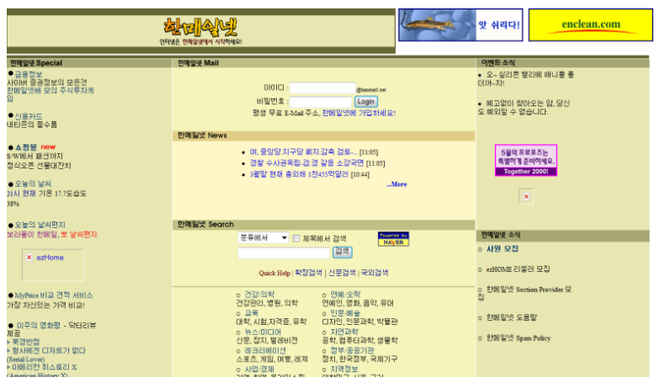Viewport: 660px width, 383px height.
Task: Open the 'MyPrice 비교 견적 서비스' link
Action: 54,295
